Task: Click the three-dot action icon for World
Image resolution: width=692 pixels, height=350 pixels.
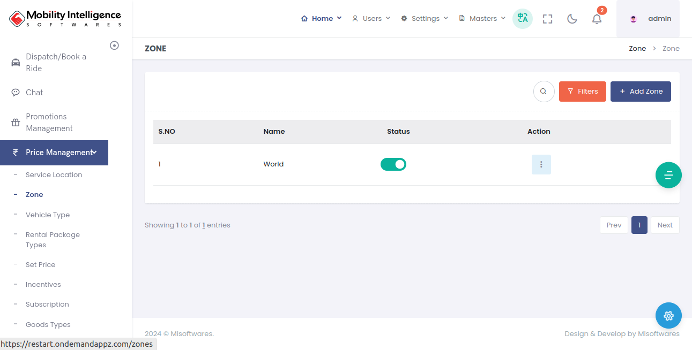Action: coord(541,164)
